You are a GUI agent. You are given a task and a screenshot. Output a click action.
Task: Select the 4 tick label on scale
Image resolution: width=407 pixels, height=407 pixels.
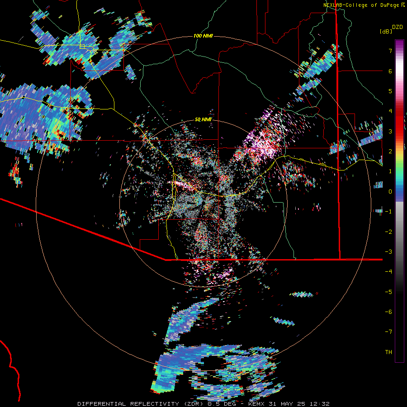click(x=390, y=111)
